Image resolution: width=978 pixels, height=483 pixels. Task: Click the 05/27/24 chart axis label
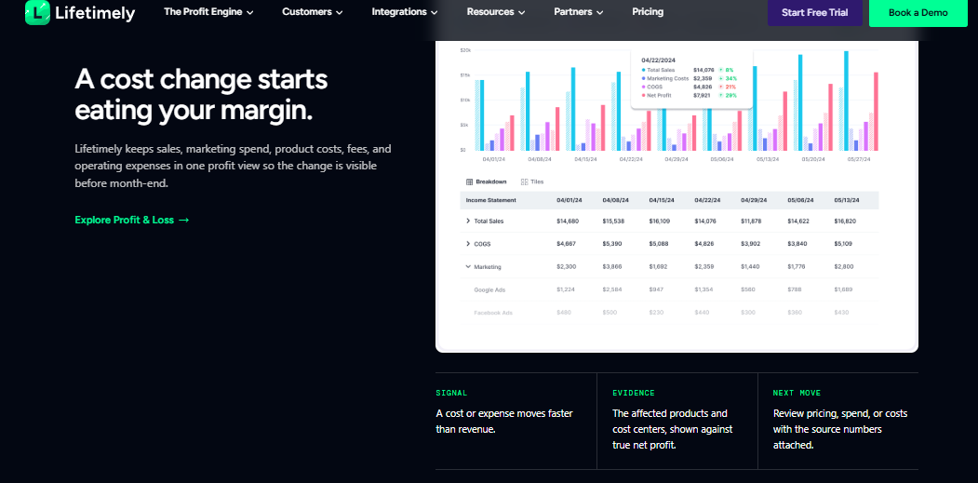858,159
